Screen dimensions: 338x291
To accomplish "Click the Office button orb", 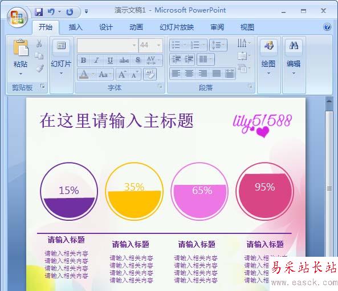I will tap(17, 18).
